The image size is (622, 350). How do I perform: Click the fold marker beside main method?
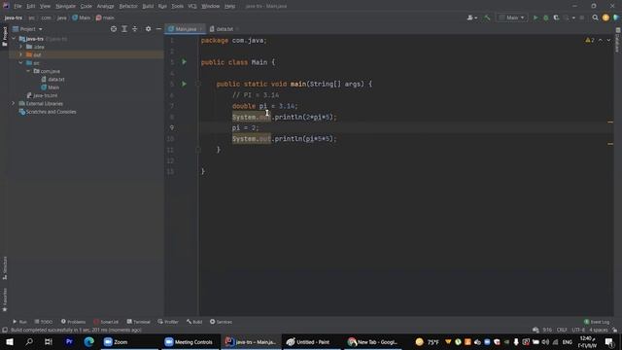coord(198,84)
